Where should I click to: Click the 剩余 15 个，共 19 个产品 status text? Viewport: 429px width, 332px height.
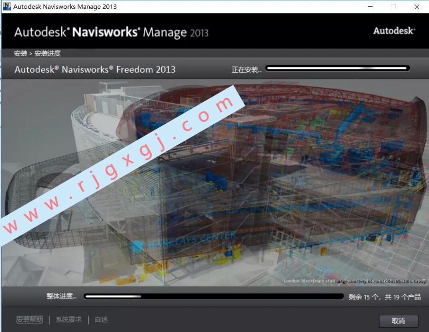(385, 297)
